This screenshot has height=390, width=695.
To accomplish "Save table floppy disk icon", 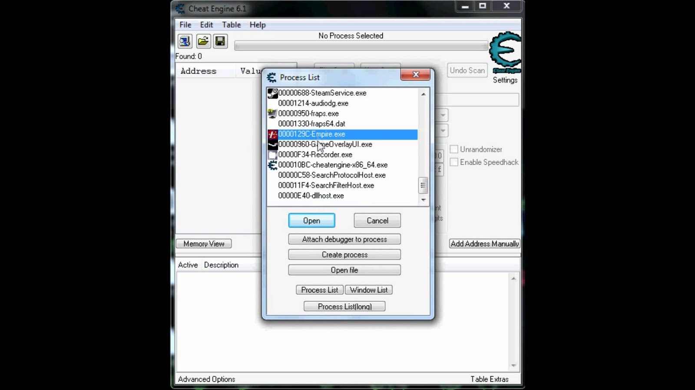I will tap(220, 41).
